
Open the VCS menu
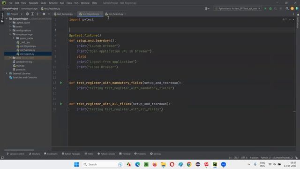[x=76, y=3]
